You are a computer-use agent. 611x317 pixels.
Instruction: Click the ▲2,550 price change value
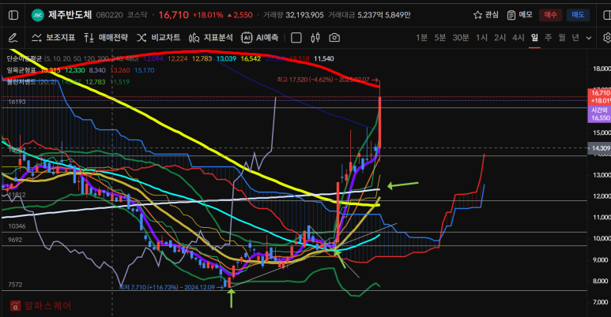[x=240, y=15]
